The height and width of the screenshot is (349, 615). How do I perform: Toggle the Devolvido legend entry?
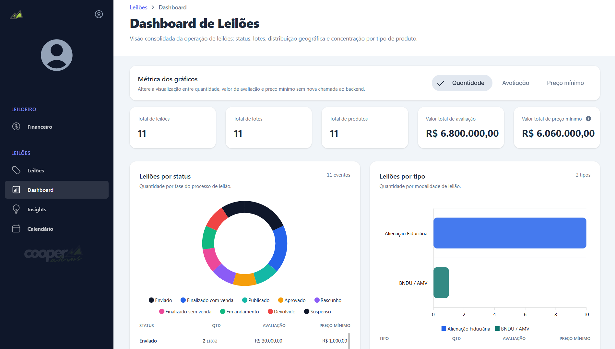click(x=281, y=312)
